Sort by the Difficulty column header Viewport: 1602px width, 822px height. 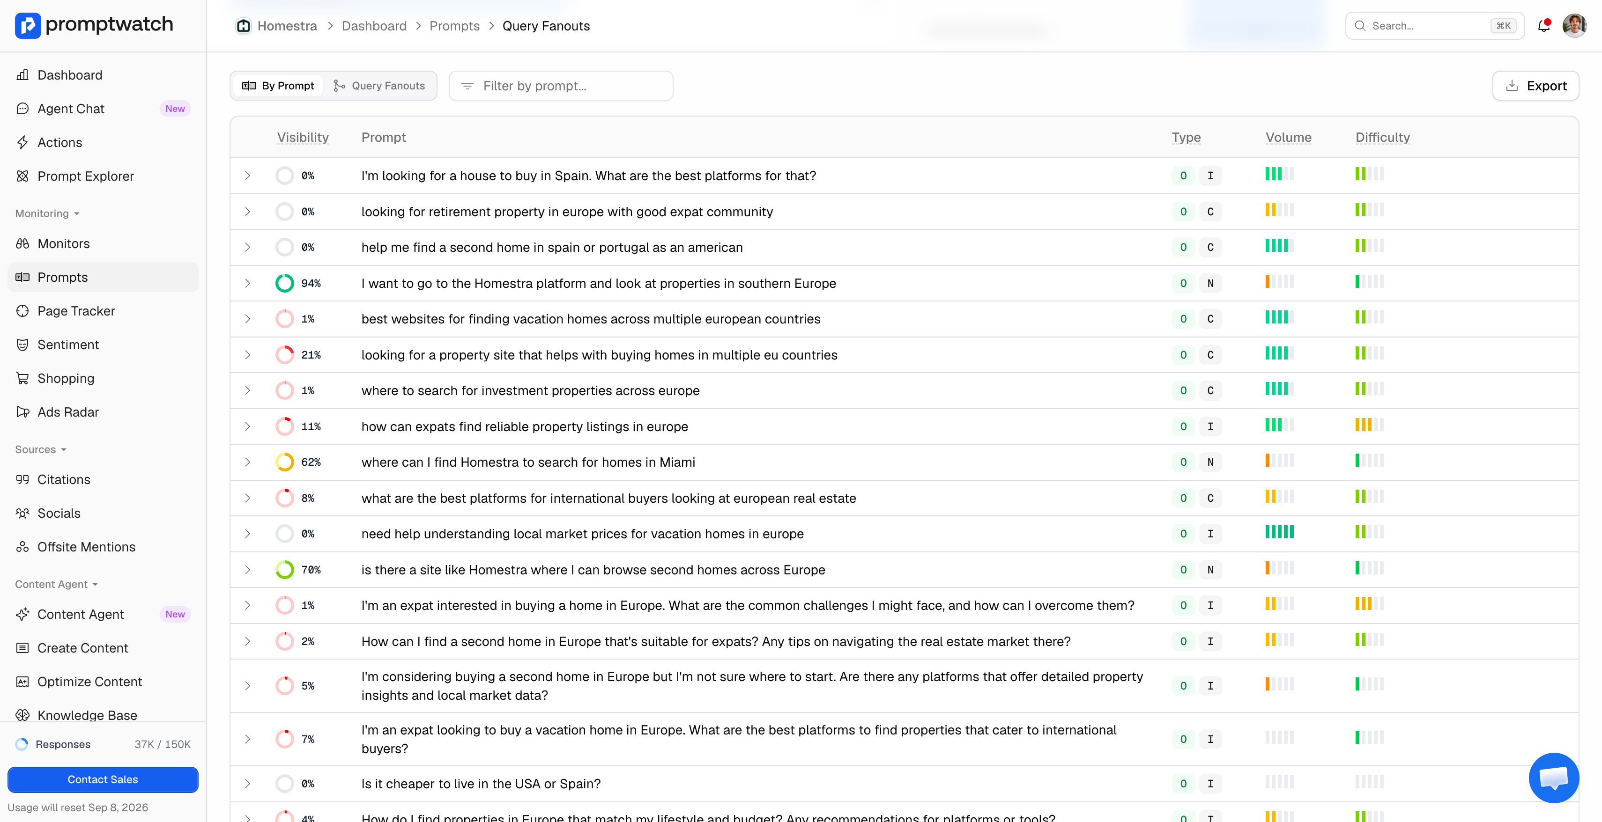click(1382, 137)
